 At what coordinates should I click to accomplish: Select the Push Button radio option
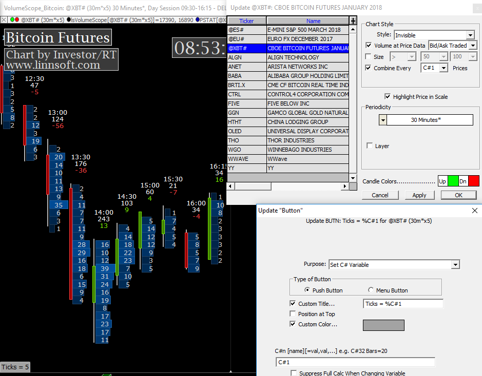(x=307, y=290)
